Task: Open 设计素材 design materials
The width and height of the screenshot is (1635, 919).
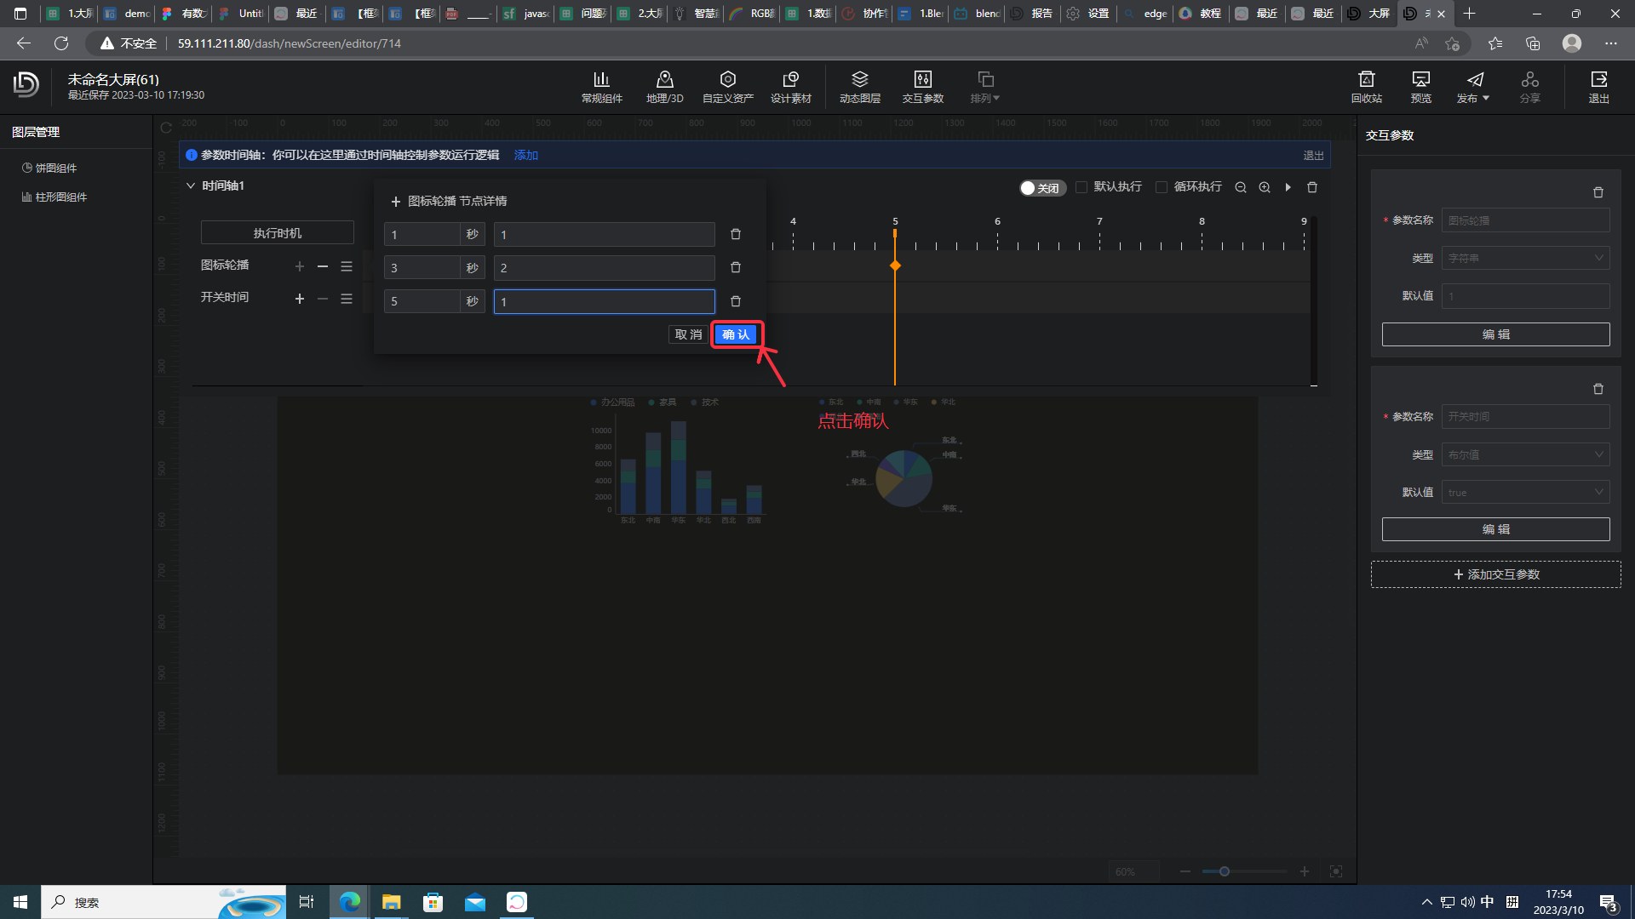Action: (x=790, y=88)
